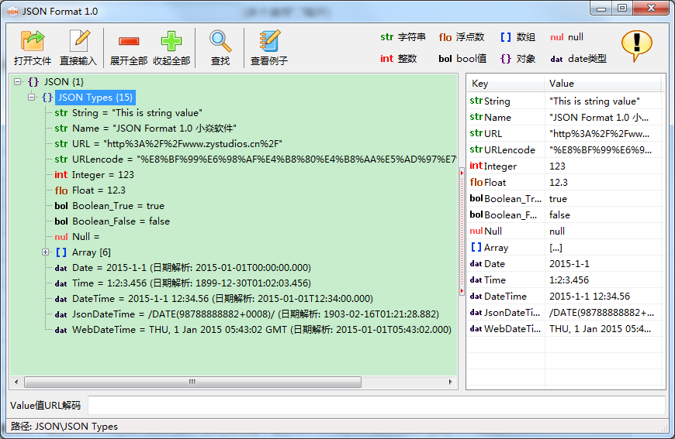This screenshot has width=675, height=439.
Task: Click the horizontal scrollbar thumb
Action: [192, 382]
